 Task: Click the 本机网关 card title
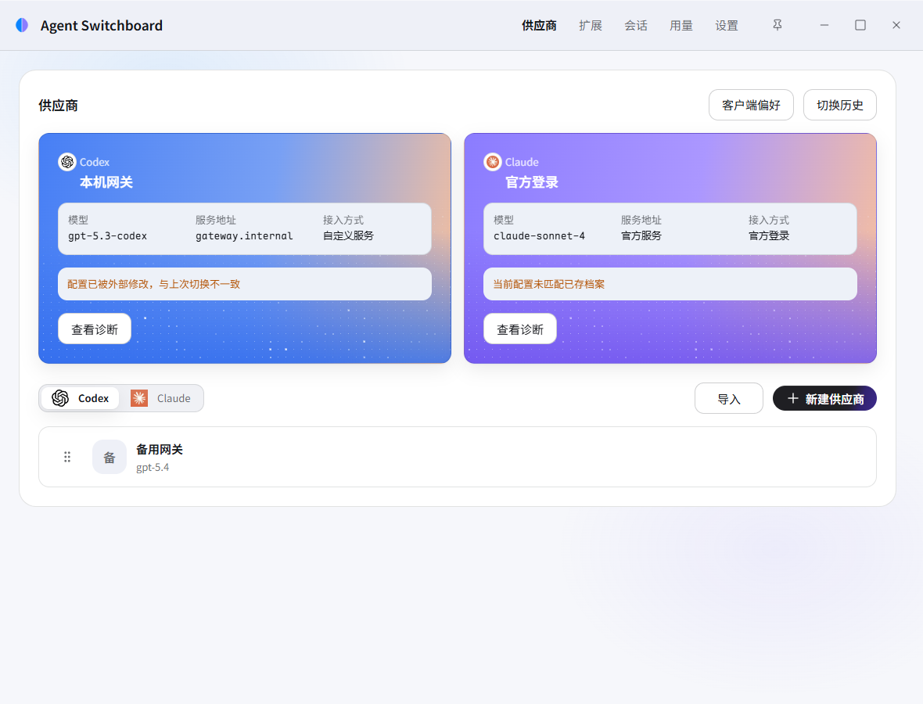106,182
